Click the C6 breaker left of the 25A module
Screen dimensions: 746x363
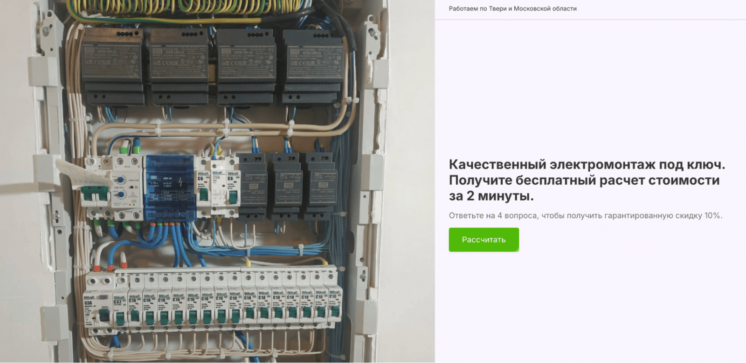point(203,190)
